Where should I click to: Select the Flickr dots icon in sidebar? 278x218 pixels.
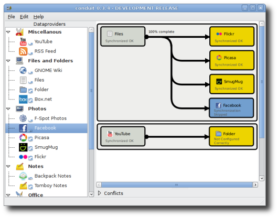click(x=23, y=157)
